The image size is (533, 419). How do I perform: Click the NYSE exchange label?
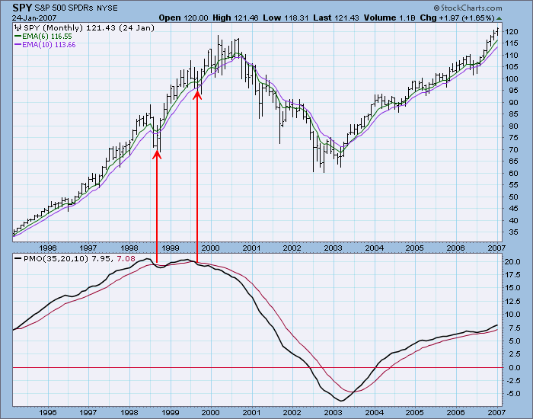(x=107, y=8)
